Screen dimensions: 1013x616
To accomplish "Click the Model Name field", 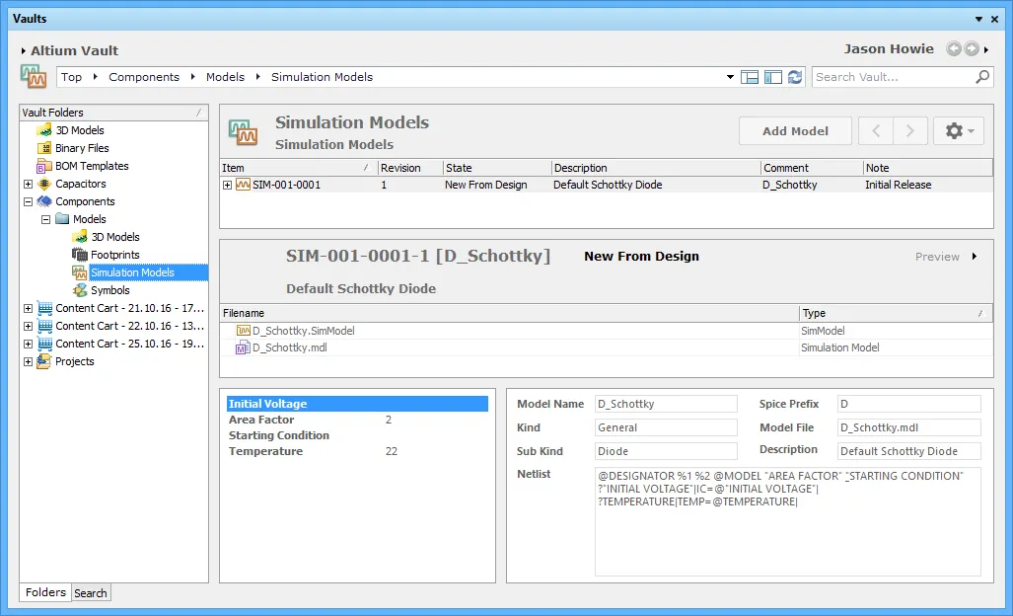I will [x=666, y=404].
